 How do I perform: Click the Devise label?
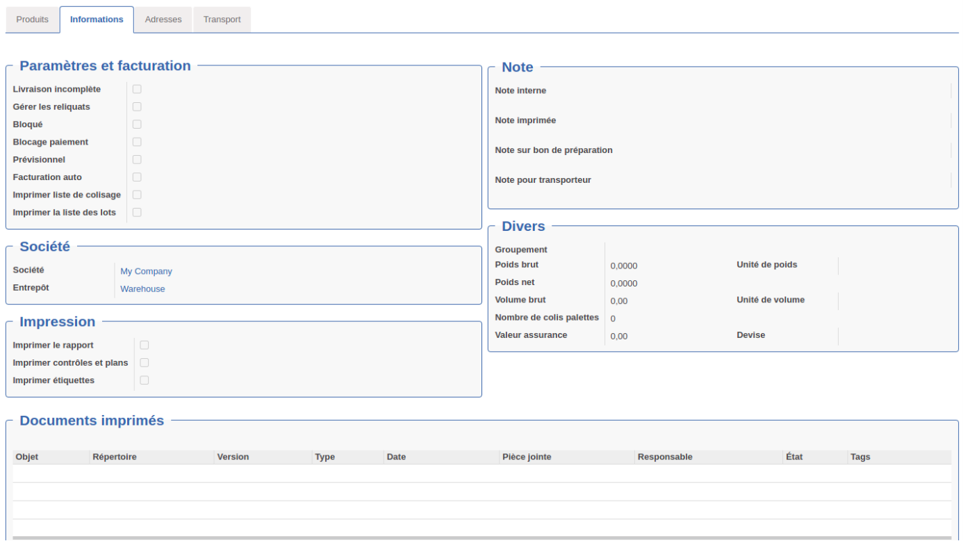coord(751,335)
